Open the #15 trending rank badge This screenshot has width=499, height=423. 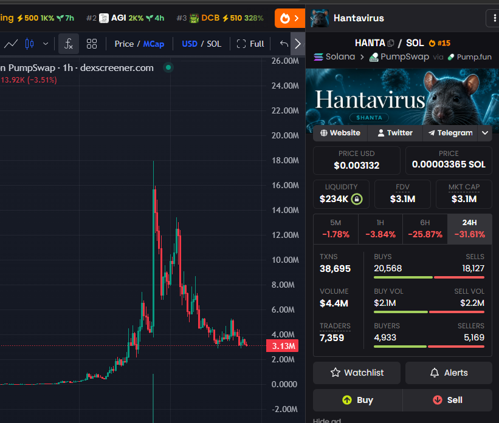coord(440,43)
